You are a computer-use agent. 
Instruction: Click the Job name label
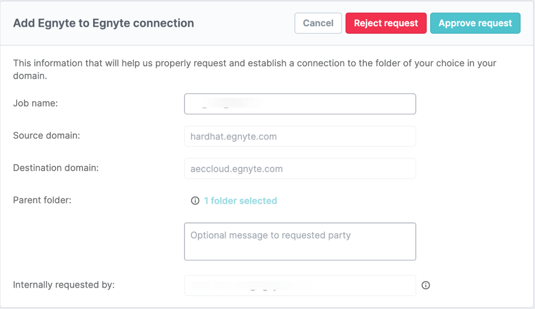click(35, 103)
